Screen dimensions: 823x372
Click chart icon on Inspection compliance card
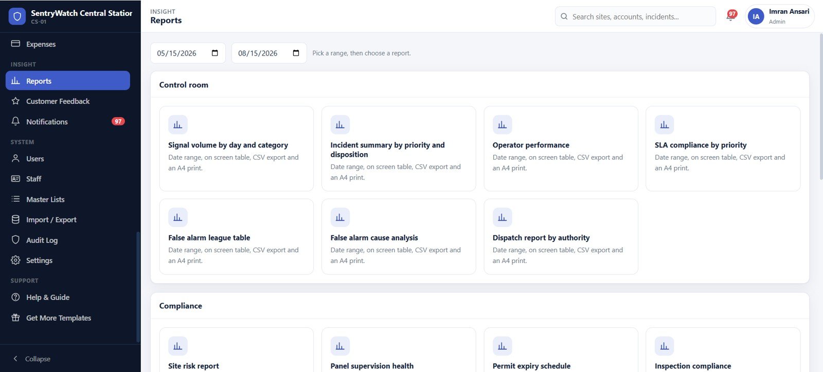pos(665,346)
